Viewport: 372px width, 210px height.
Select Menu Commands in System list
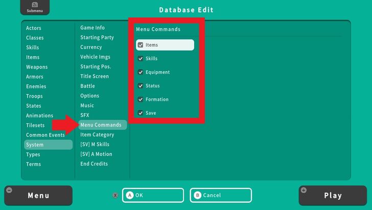point(103,125)
